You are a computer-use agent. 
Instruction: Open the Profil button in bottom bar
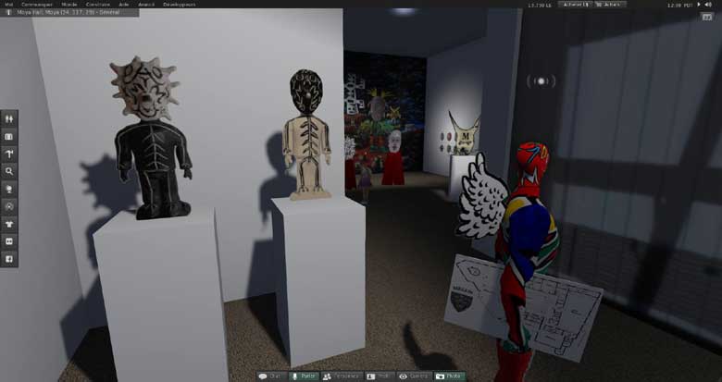tap(378, 376)
